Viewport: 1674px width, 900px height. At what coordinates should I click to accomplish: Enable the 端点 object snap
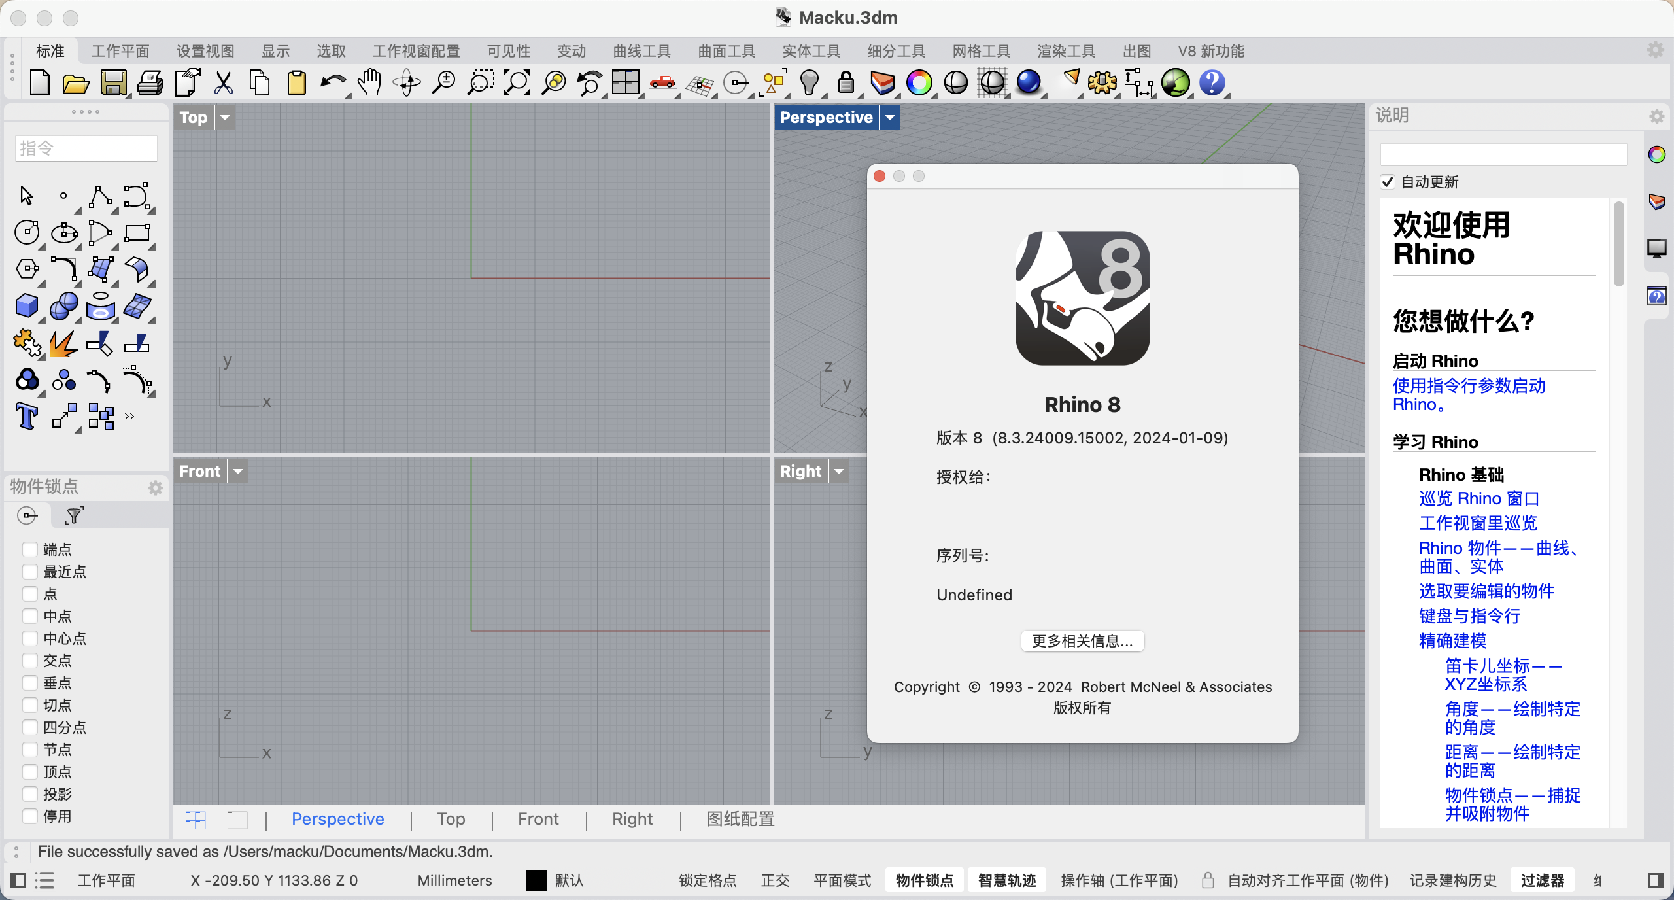tap(29, 549)
